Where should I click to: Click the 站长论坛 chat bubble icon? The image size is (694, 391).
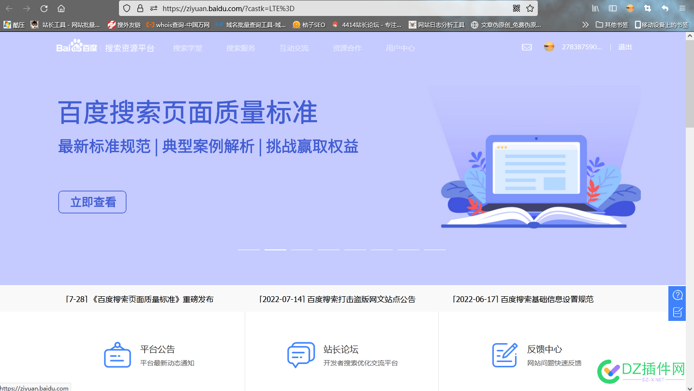[x=301, y=355]
